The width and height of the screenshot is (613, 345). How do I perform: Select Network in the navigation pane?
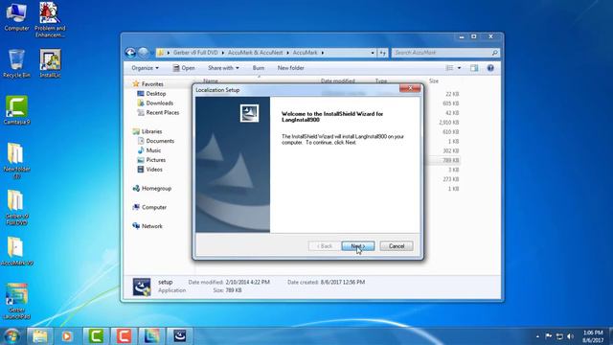[151, 226]
